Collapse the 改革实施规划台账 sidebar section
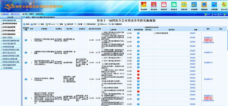This screenshot has height=106, width=228. pyautogui.click(x=11, y=20)
